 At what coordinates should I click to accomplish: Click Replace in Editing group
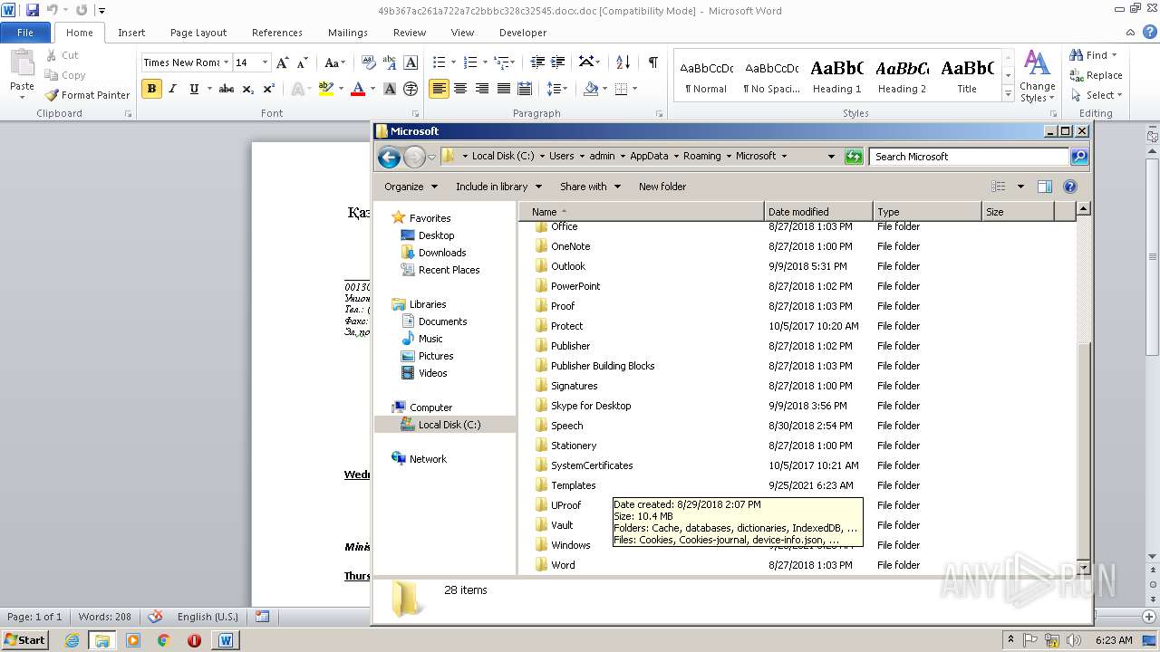[1097, 75]
